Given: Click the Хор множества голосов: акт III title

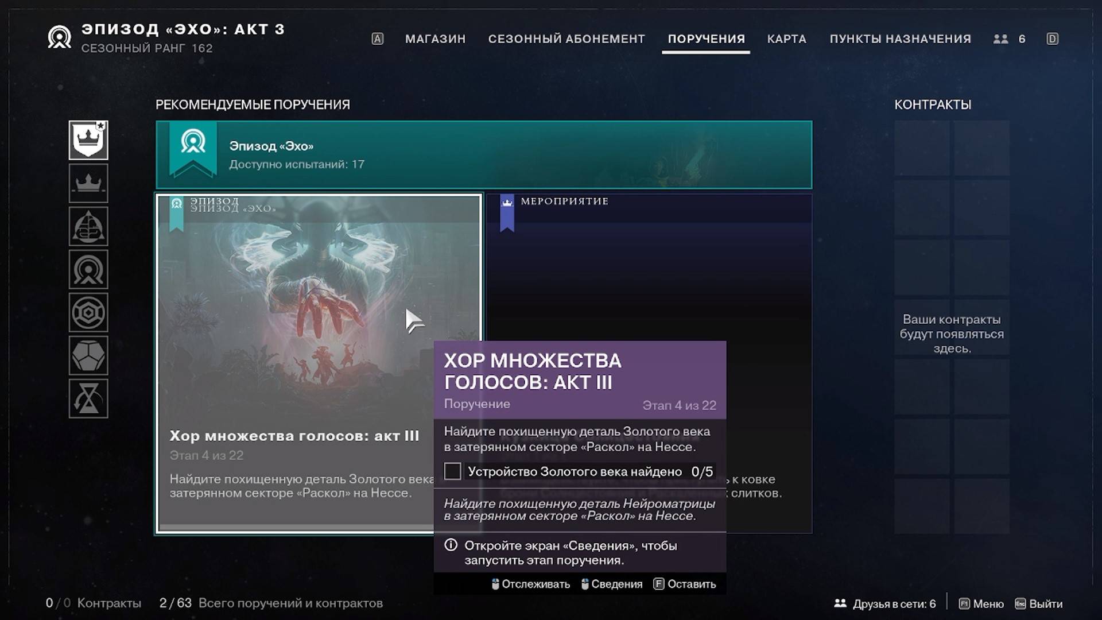Looking at the screenshot, I should click(x=294, y=436).
